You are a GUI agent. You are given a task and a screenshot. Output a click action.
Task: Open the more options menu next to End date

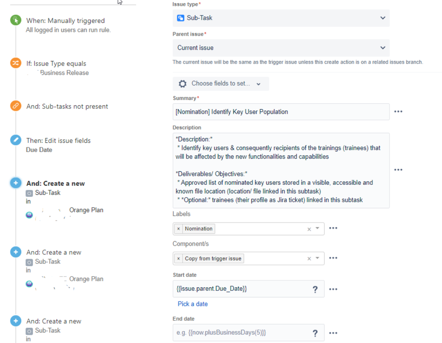tap(333, 333)
